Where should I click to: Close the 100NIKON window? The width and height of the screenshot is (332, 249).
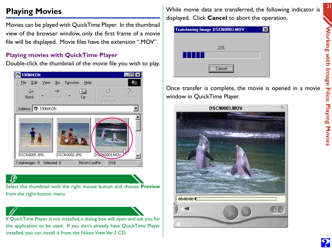(137, 75)
